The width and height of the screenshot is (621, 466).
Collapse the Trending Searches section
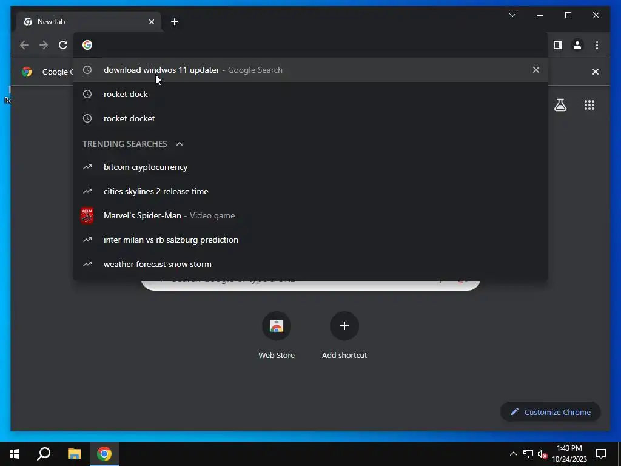coord(180,144)
